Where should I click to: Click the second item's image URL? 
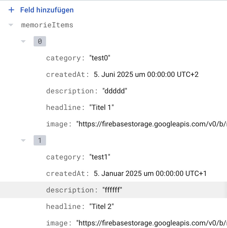point(151,223)
